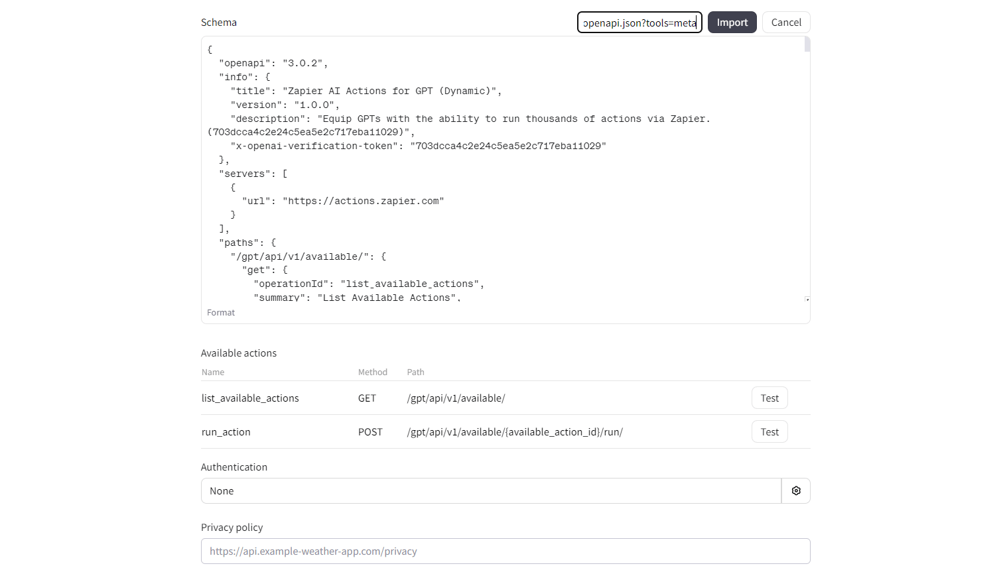Open authentication settings gear icon
1007x566 pixels.
coord(796,491)
